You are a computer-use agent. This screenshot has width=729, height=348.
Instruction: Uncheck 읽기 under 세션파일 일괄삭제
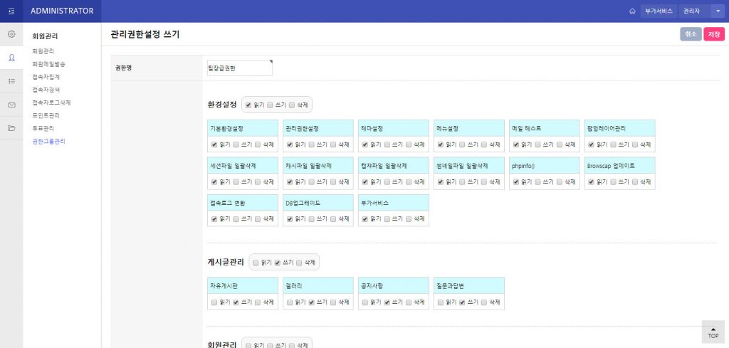coord(214,181)
